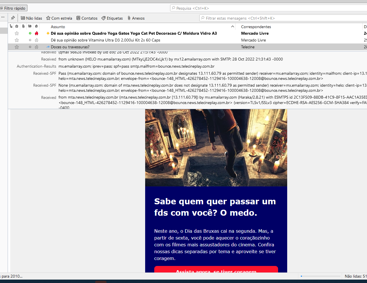The width and height of the screenshot is (367, 283).
Task: Click the haunted hallway email banner image
Action: pos(216,148)
